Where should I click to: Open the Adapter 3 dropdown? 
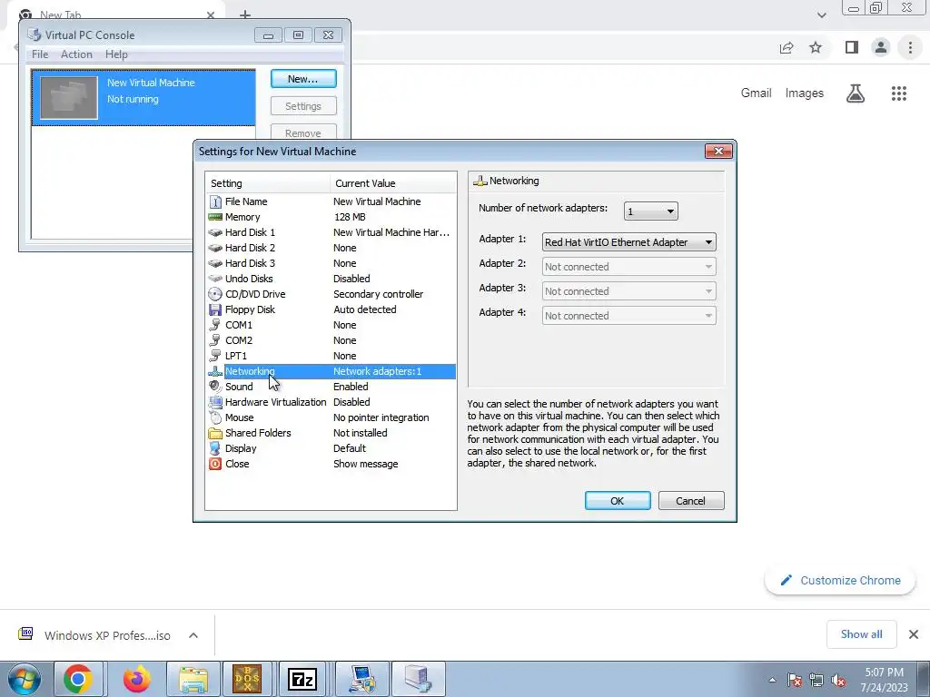(x=628, y=291)
